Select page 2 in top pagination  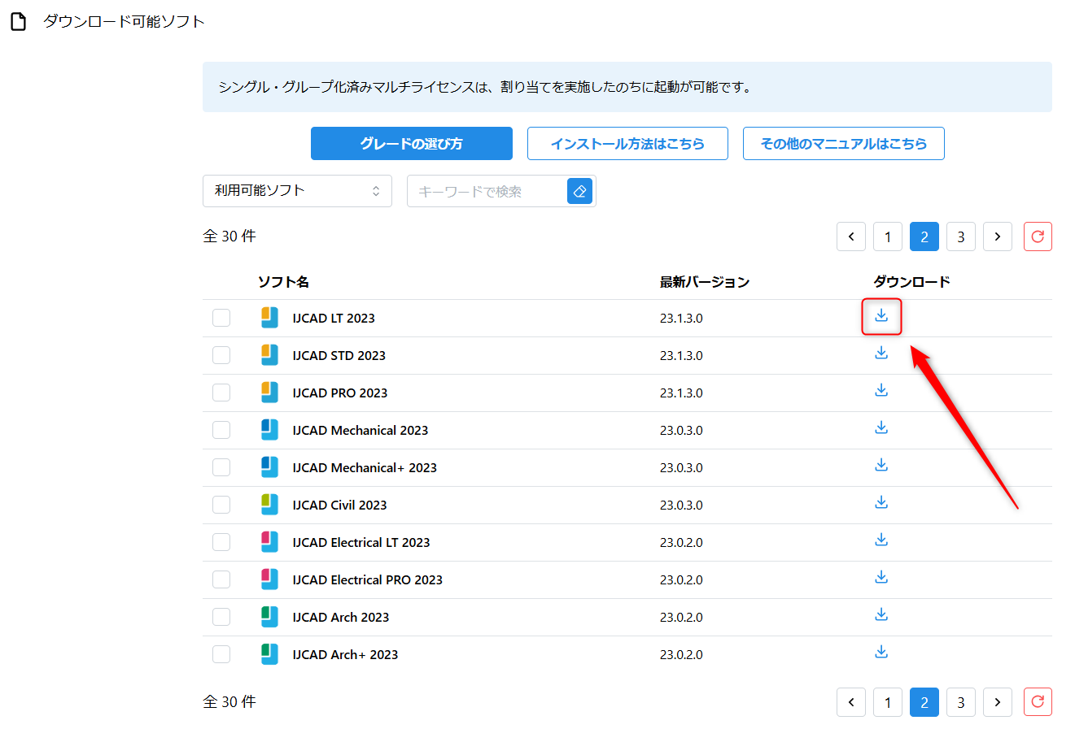pyautogui.click(x=924, y=236)
